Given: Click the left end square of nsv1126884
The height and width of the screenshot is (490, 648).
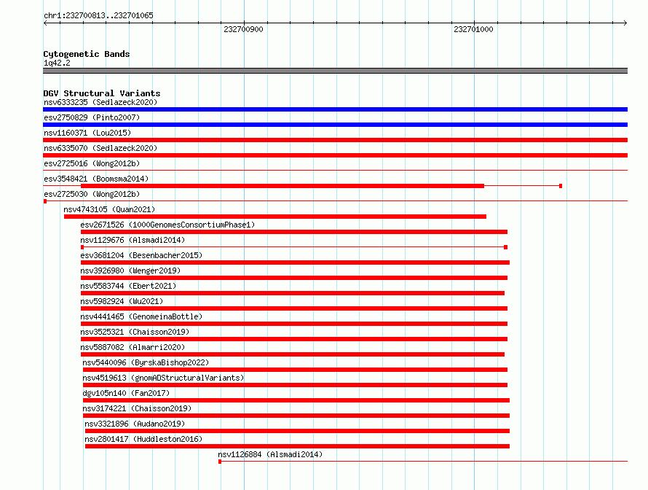Looking at the screenshot, I should (x=220, y=462).
